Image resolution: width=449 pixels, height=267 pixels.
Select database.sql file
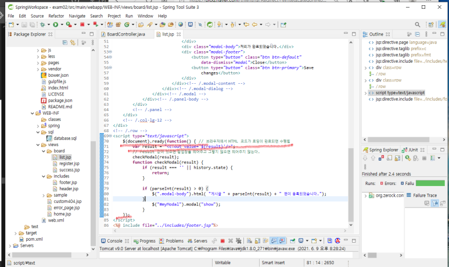click(62, 138)
